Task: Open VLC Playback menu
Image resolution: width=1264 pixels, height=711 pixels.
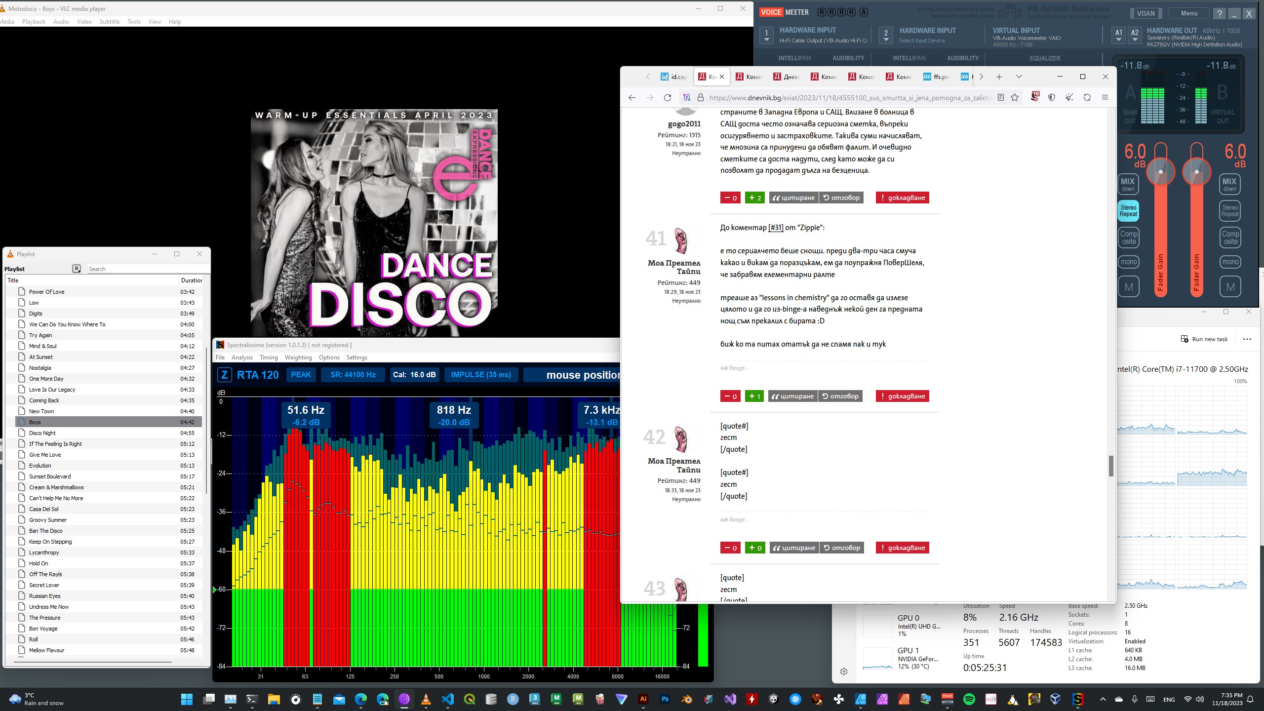Action: tap(34, 22)
